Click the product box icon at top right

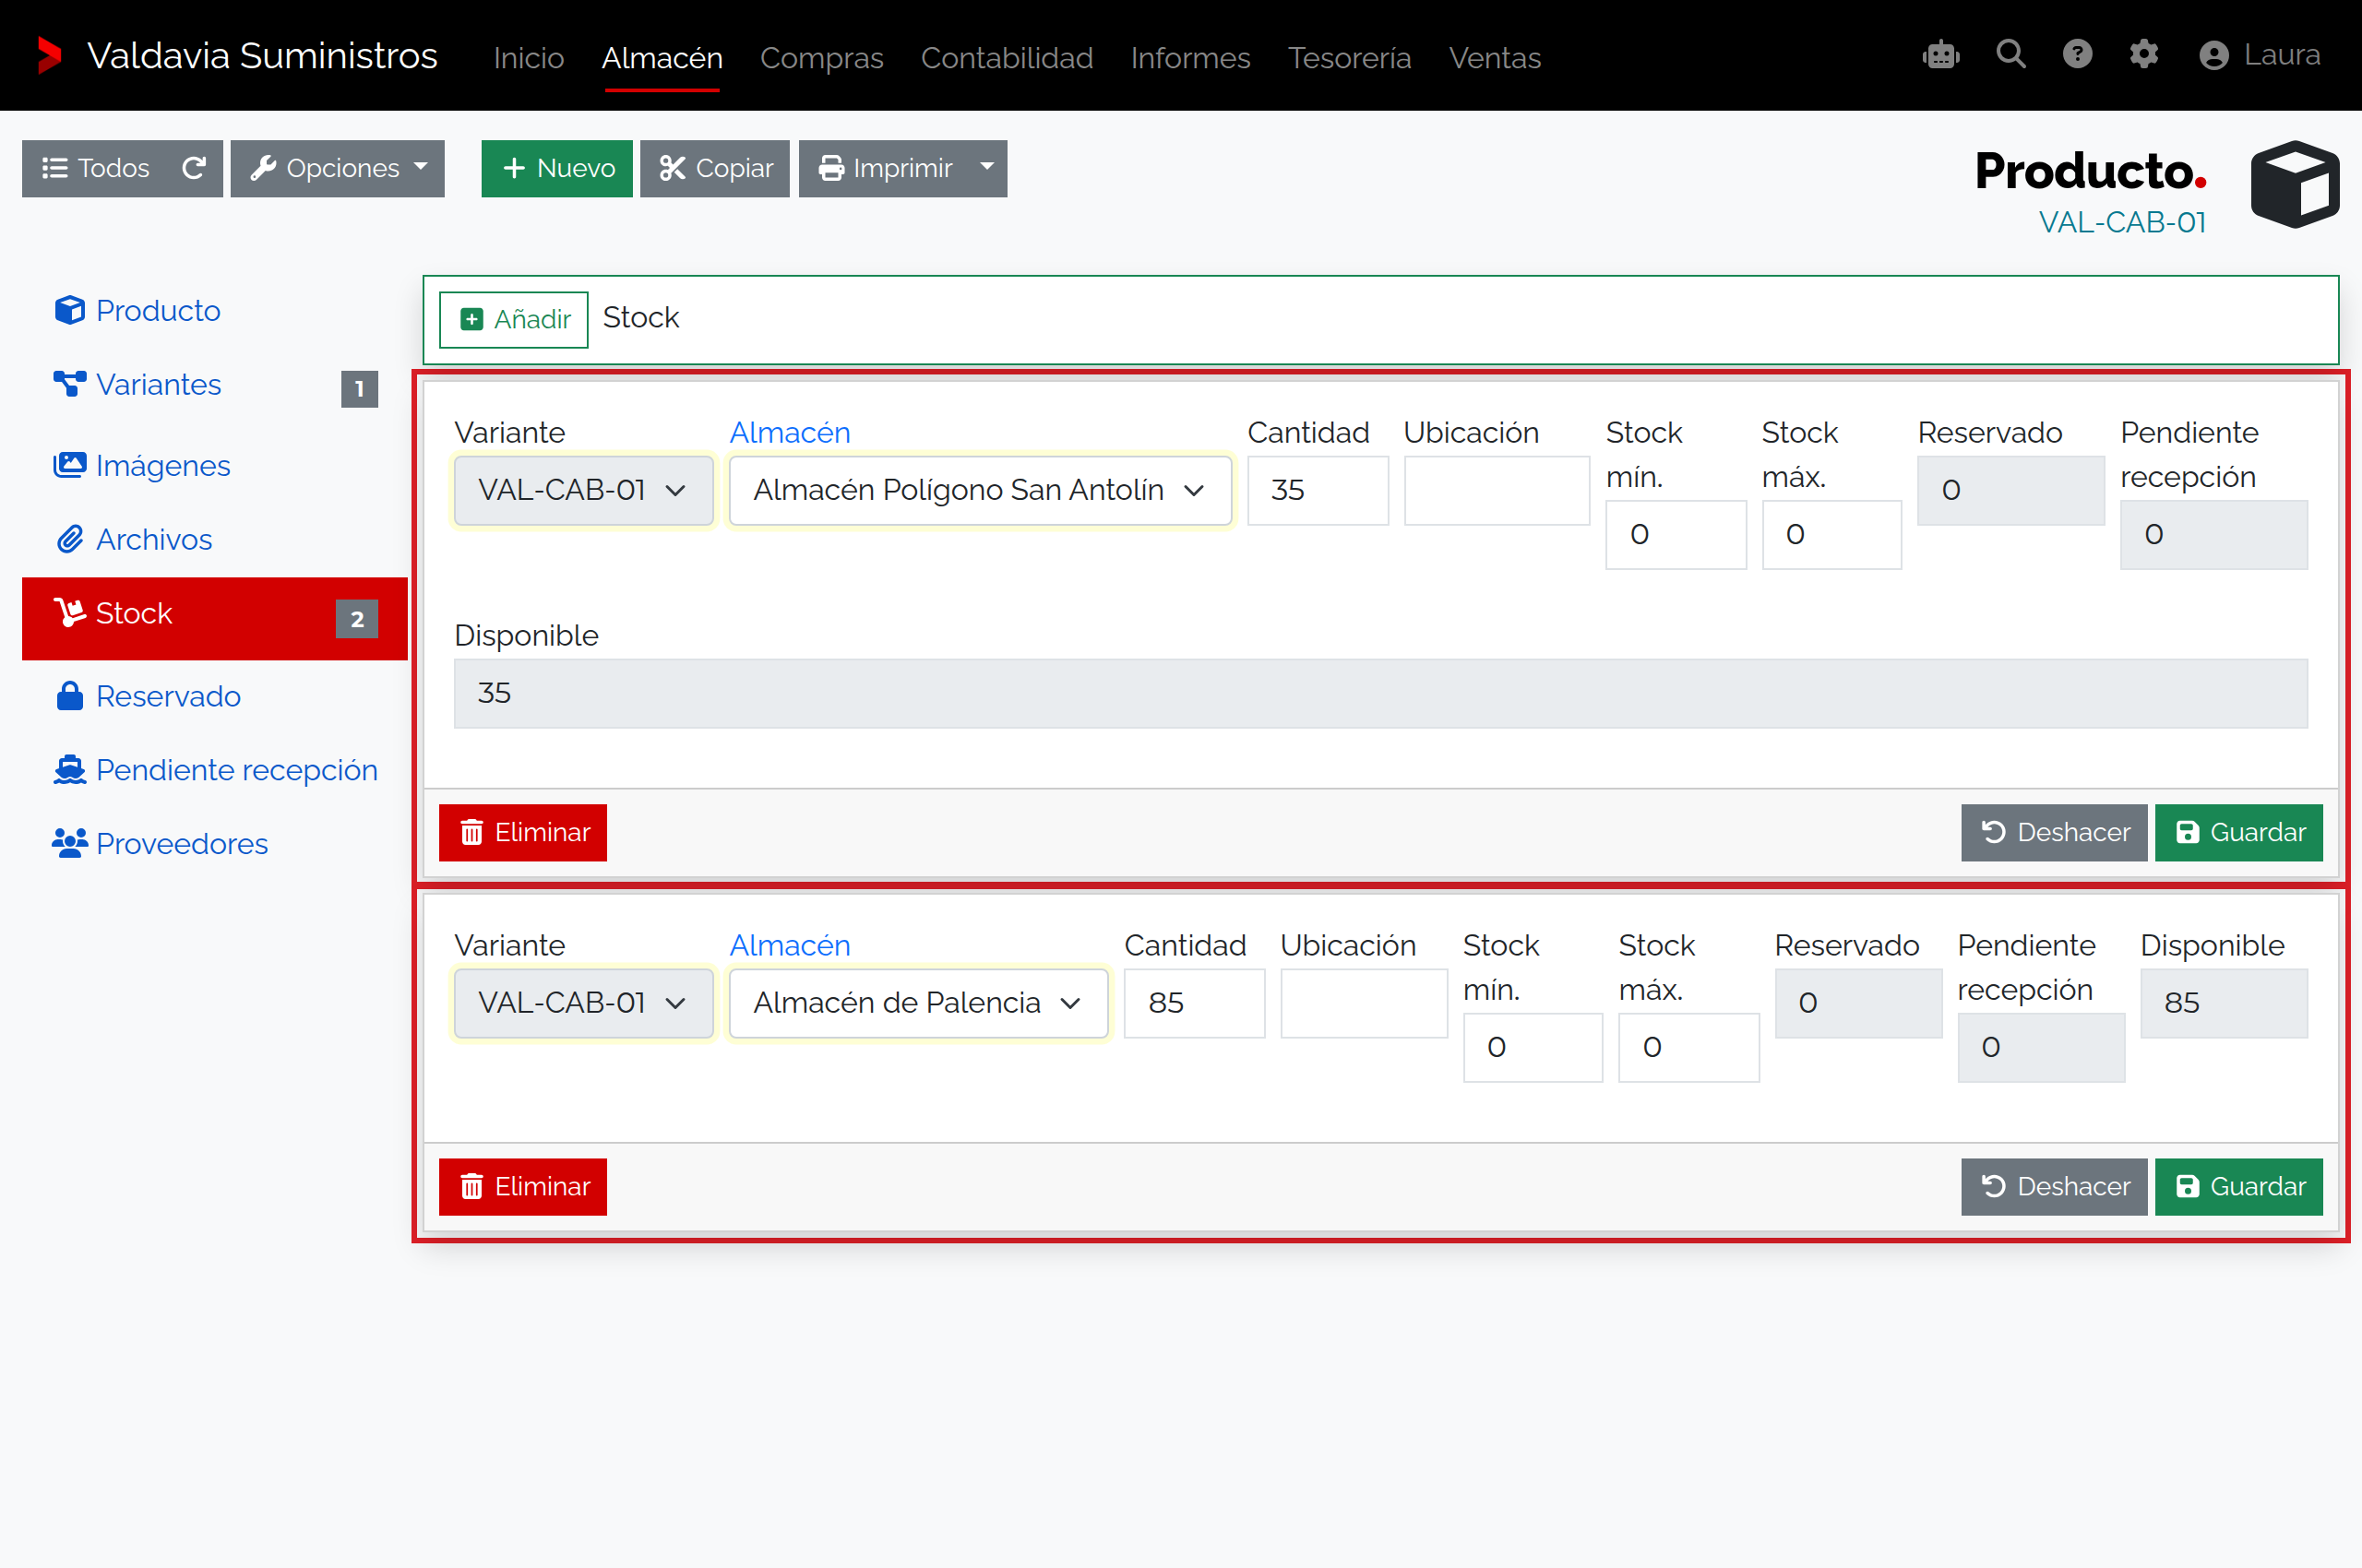tap(2295, 185)
